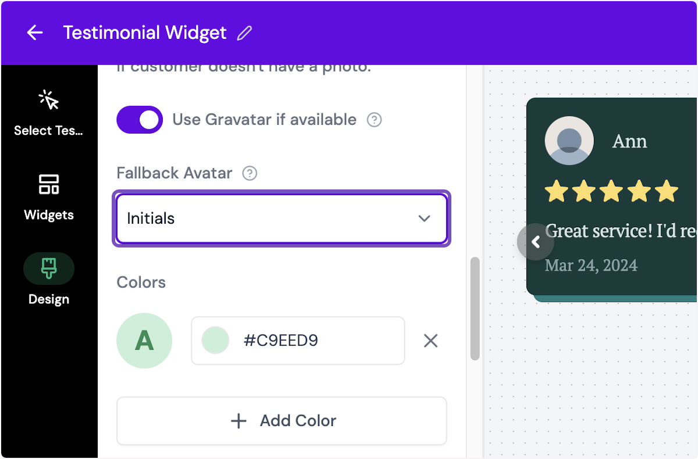Open the Widgets panel icon
The width and height of the screenshot is (698, 459).
point(49,185)
